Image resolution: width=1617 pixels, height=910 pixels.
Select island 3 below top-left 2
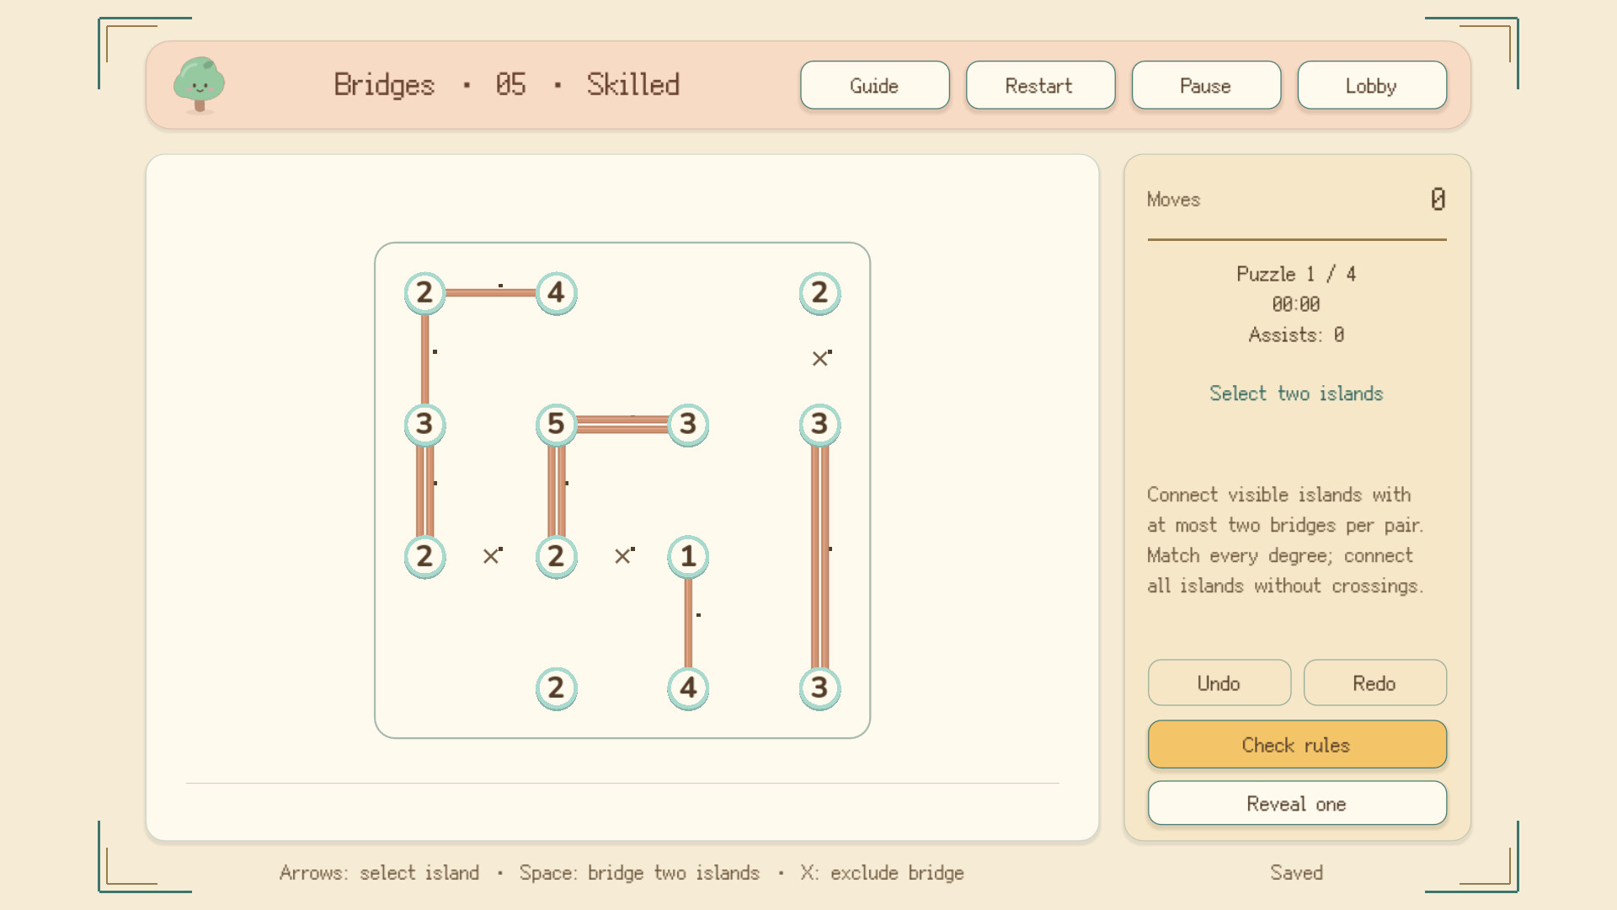click(x=424, y=425)
